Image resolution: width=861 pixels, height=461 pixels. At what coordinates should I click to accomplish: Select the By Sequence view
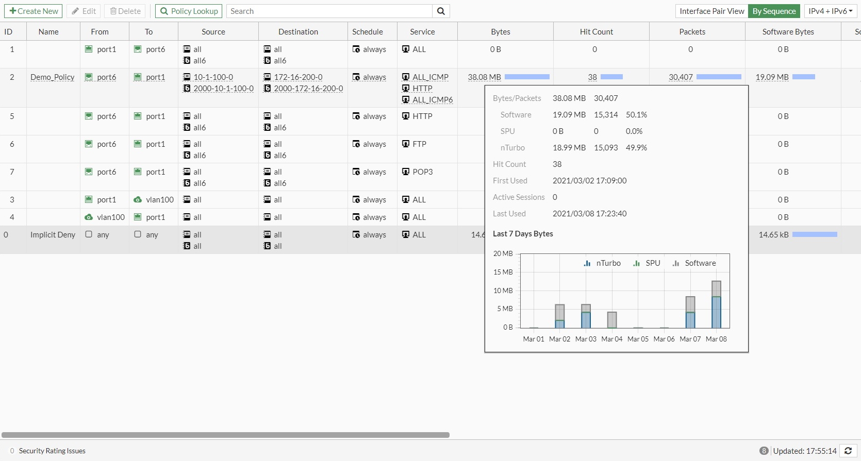(774, 11)
